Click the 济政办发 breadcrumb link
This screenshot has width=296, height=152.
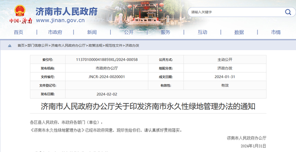(x=132, y=46)
